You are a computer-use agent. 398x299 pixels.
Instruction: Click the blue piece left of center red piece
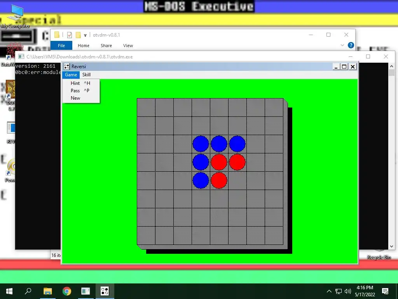pos(201,162)
